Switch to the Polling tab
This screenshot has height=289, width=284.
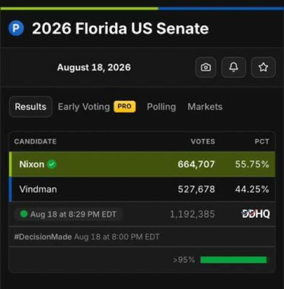(x=161, y=107)
